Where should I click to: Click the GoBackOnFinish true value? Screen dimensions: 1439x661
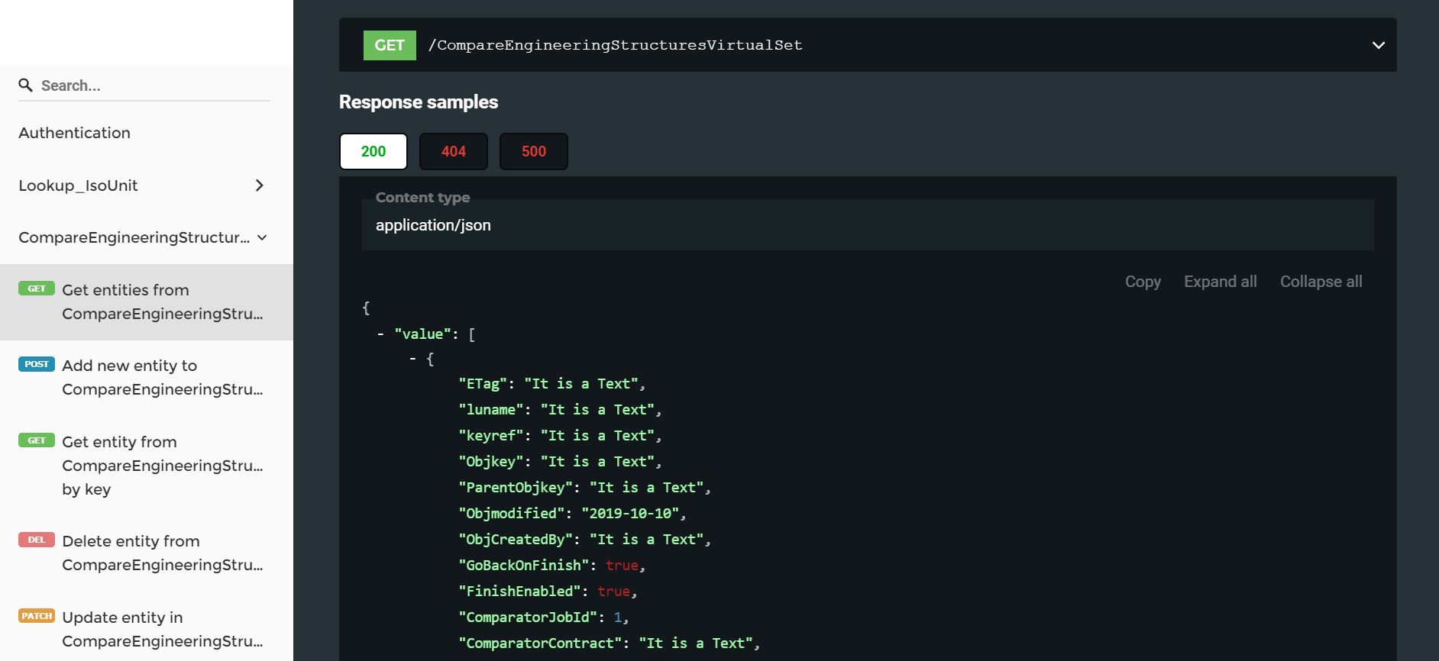coord(622,566)
